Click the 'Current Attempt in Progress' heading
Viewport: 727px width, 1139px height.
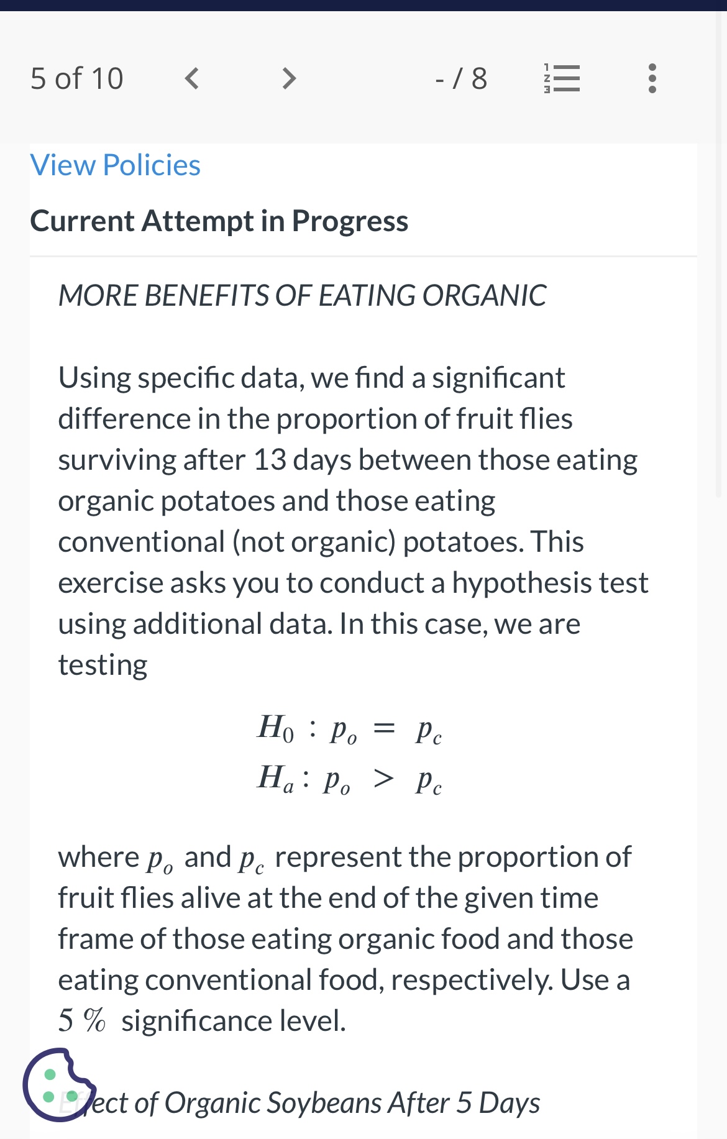point(220,221)
